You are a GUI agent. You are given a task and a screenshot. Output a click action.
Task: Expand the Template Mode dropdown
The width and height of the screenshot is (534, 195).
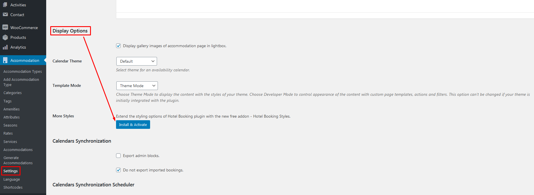pyautogui.click(x=137, y=86)
